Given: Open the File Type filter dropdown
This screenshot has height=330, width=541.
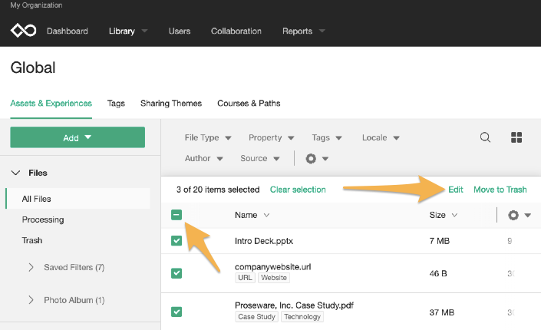Looking at the screenshot, I should [208, 137].
